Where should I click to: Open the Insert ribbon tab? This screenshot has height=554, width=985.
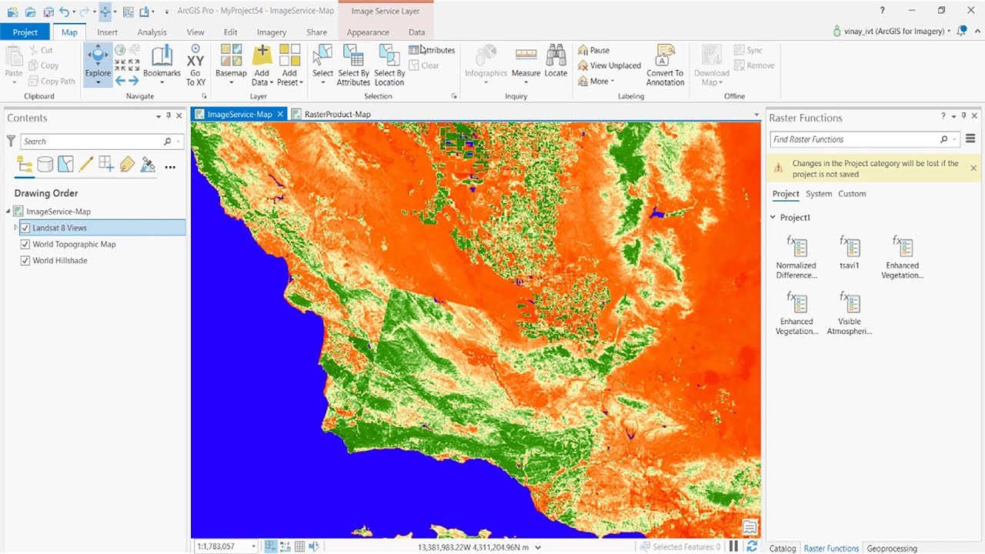click(107, 32)
